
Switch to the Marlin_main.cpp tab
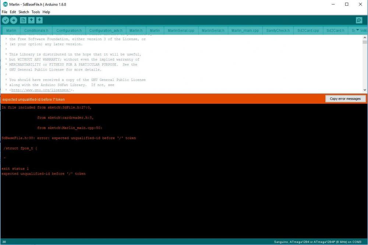click(x=245, y=31)
